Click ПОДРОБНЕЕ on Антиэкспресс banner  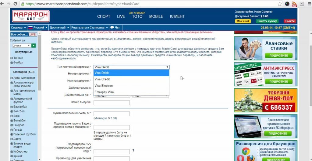(x=278, y=81)
